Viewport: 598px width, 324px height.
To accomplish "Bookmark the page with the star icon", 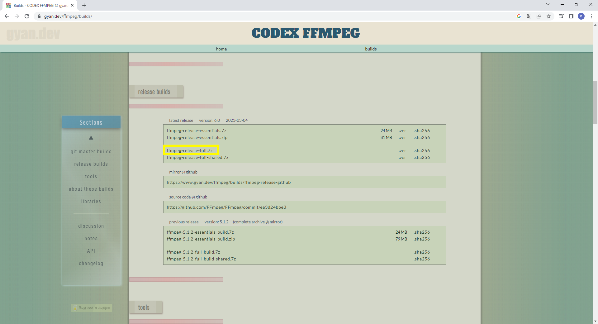I will pos(549,16).
